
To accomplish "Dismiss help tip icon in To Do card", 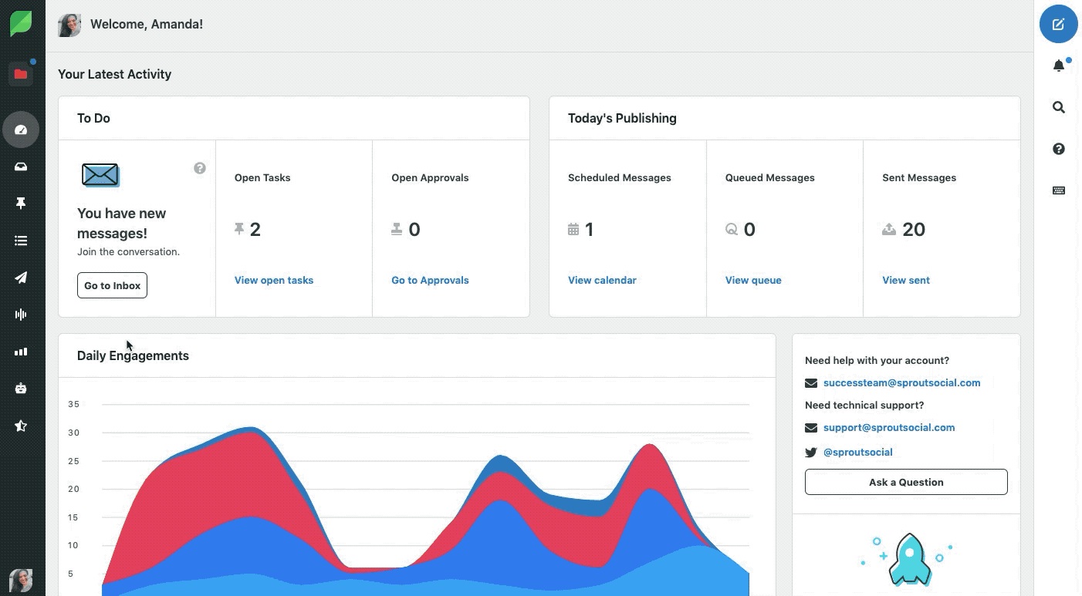I will (x=200, y=168).
